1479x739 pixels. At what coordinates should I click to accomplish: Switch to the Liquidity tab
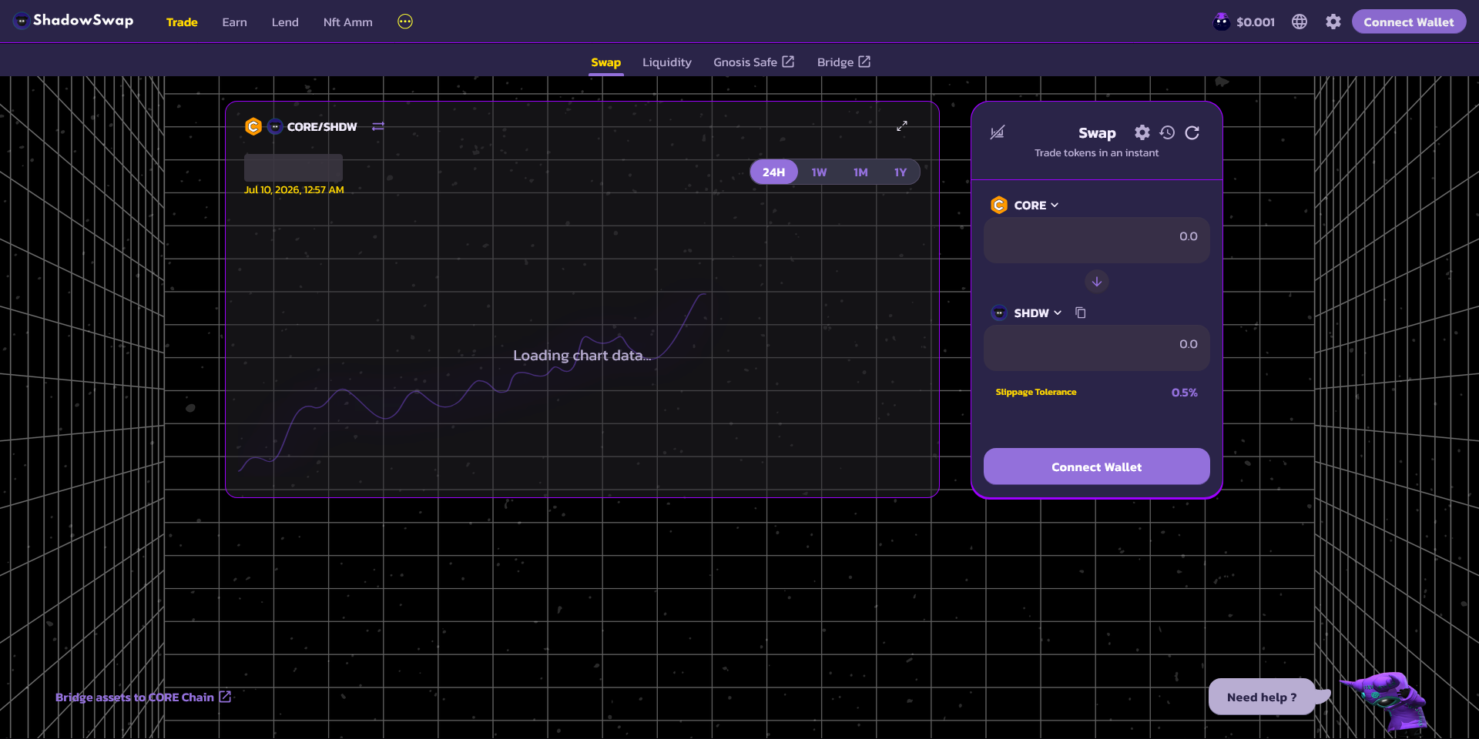667,62
